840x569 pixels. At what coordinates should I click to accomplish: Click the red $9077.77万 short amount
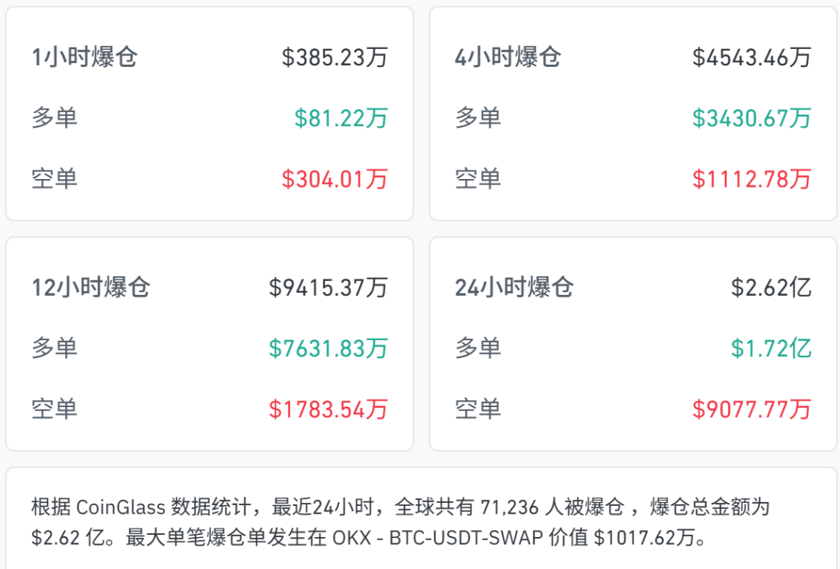click(x=751, y=409)
